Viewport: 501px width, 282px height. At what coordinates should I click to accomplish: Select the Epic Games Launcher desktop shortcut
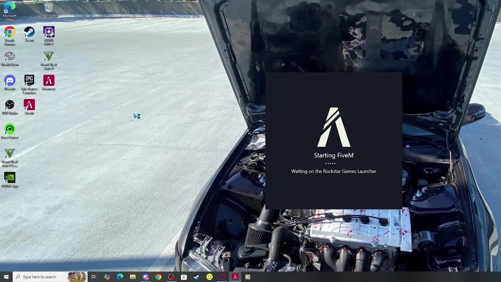29,85
